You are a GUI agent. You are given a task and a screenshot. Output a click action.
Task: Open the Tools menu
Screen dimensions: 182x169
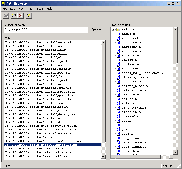40,9
